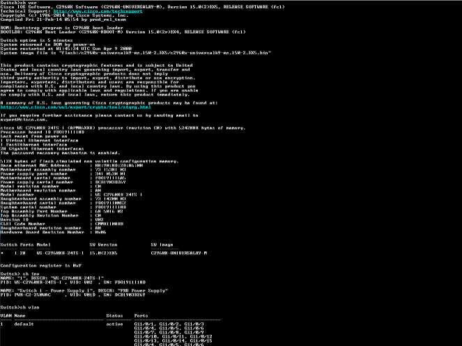Click the 'Configuration register is 0xF' line
Viewport: 462px width, 346px height.
pos(41,266)
